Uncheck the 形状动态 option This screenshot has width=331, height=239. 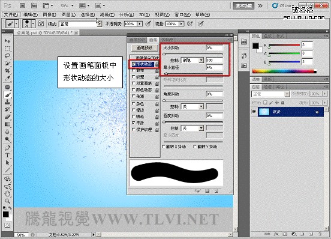133,64
